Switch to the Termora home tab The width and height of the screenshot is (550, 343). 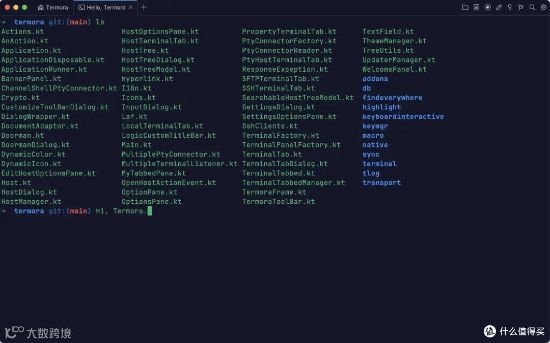pyautogui.click(x=53, y=7)
